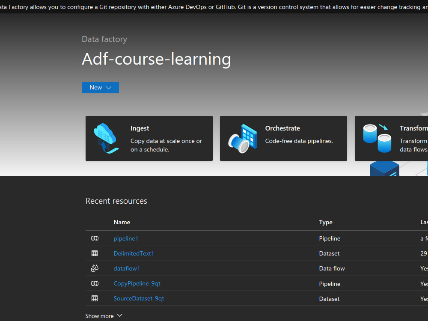
Task: Open the DelimitedText1 dataset link
Action: (134, 253)
